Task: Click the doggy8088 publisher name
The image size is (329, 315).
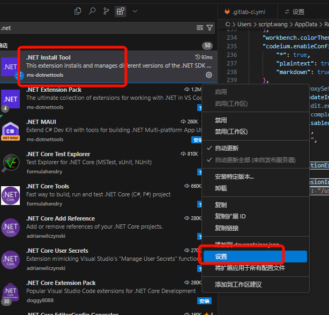Action: point(40,301)
